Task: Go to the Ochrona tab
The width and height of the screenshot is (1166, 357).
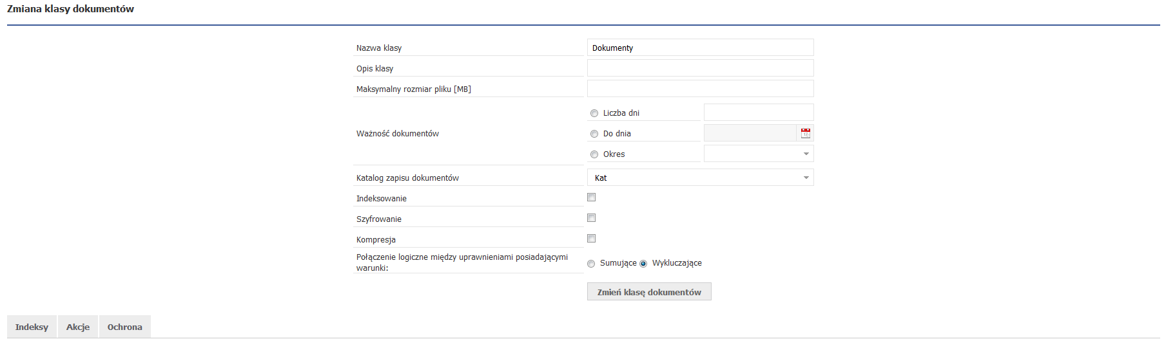Action: (125, 327)
